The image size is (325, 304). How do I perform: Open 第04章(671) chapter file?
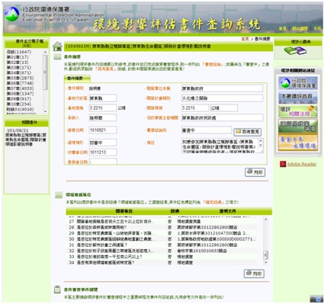19,72
